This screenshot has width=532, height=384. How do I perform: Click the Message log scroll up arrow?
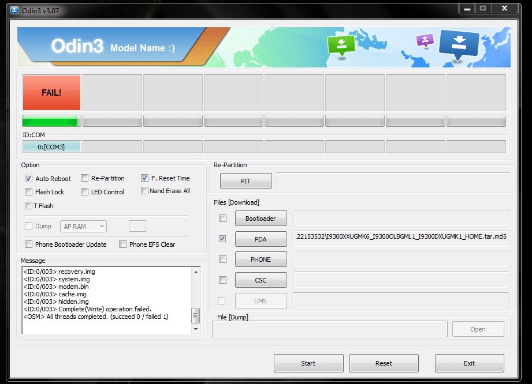(x=196, y=272)
